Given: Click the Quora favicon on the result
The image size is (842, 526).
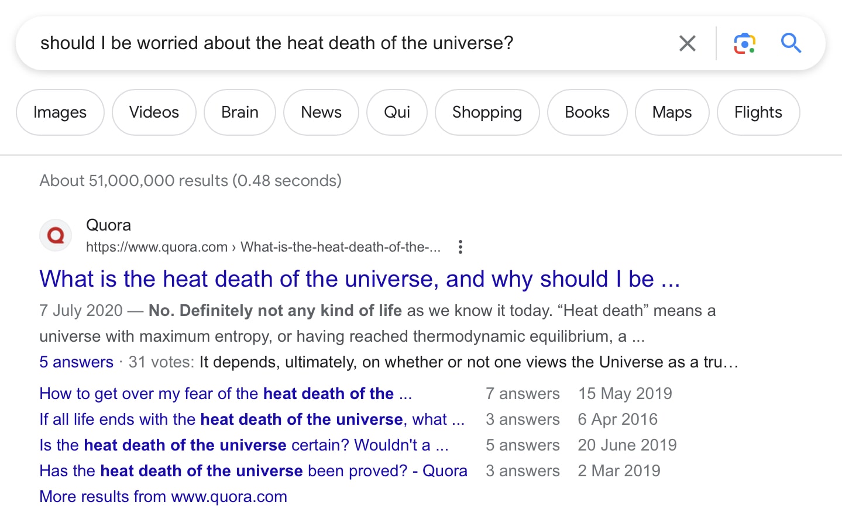Looking at the screenshot, I should click(56, 235).
